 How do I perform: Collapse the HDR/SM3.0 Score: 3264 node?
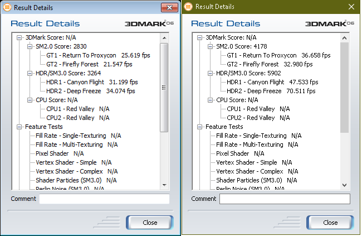tap(30, 73)
